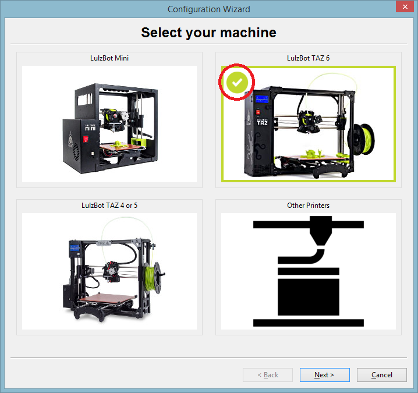
Task: Select the LulzBot Mini printer image
Action: (109, 124)
